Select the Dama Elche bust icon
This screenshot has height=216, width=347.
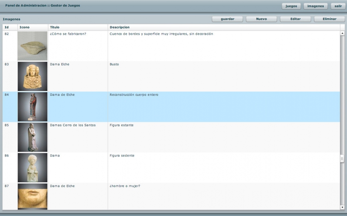coord(32,76)
